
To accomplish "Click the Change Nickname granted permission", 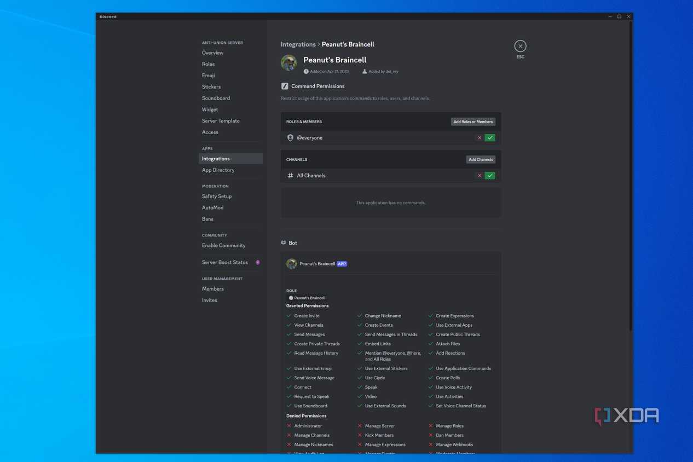I will point(383,316).
